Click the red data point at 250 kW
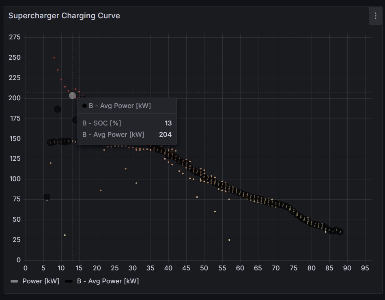385x300 pixels. click(x=54, y=58)
